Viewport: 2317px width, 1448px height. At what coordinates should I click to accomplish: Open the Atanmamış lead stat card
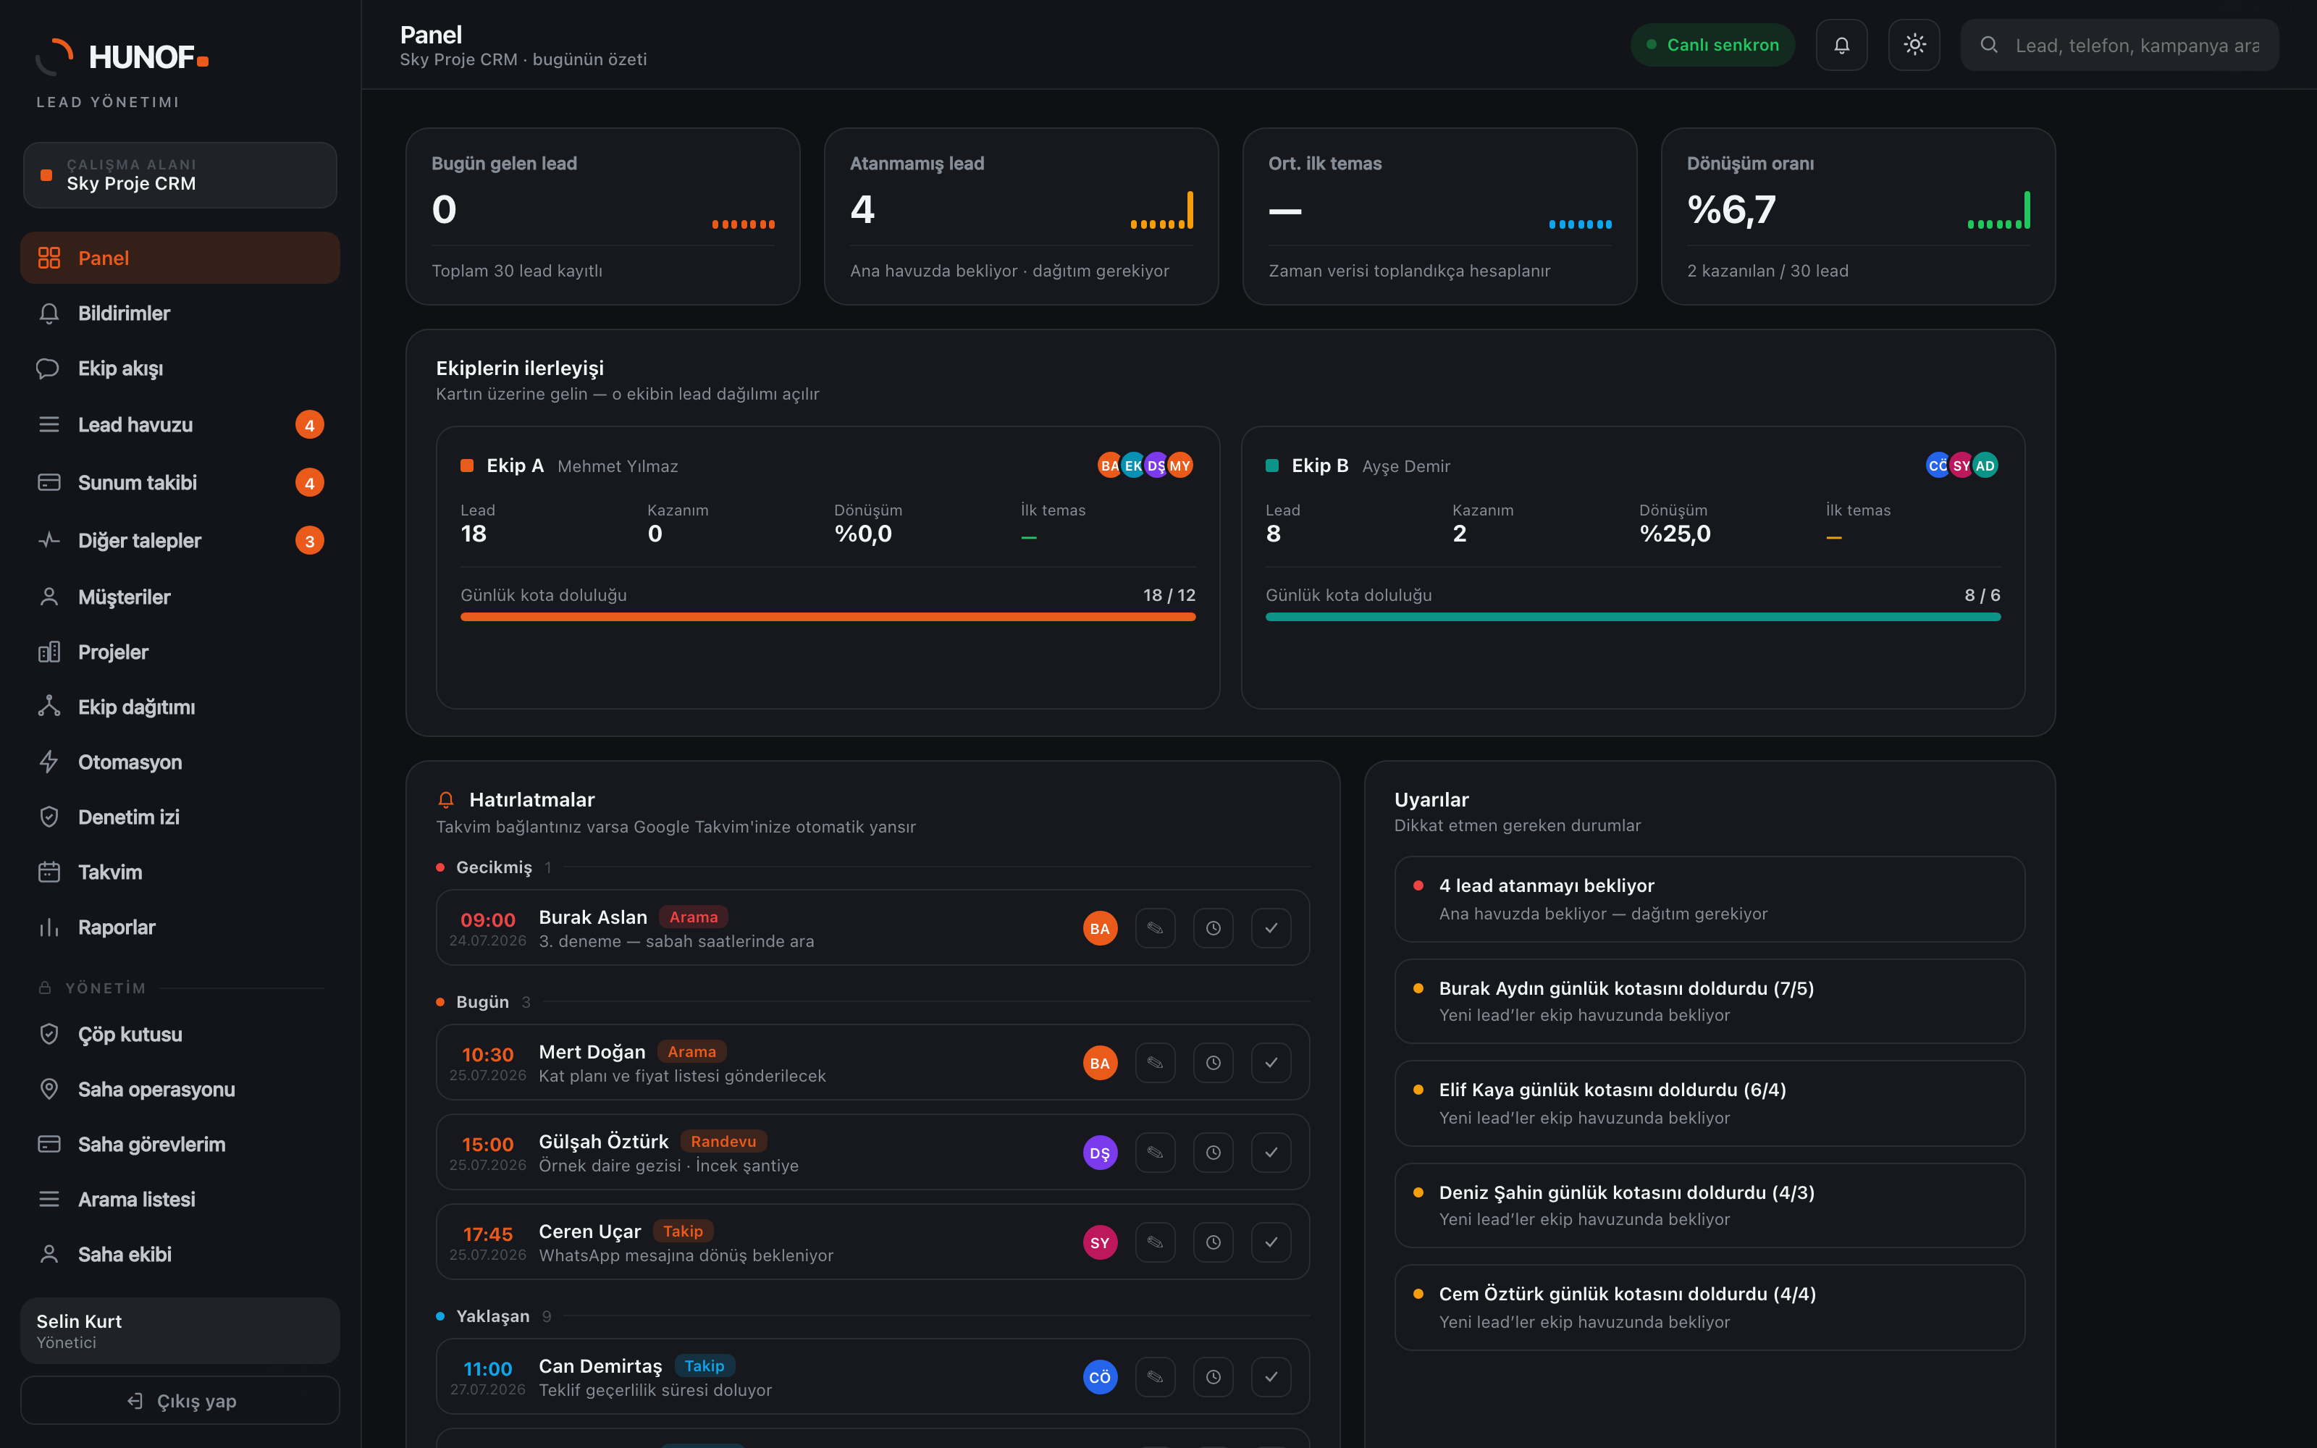coord(1022,216)
